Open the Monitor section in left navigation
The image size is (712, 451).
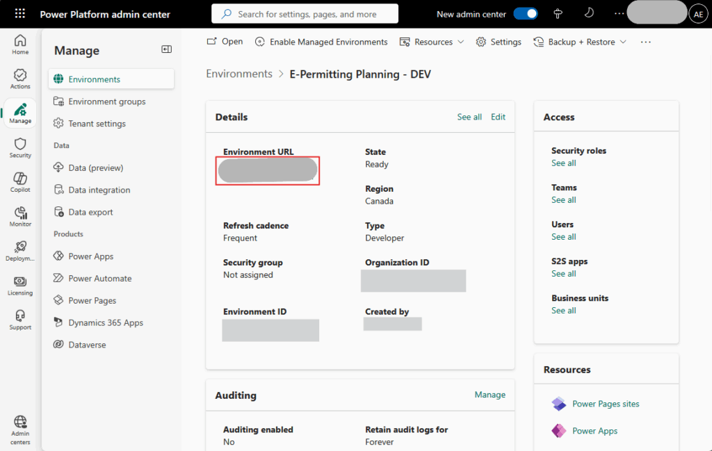click(x=19, y=215)
